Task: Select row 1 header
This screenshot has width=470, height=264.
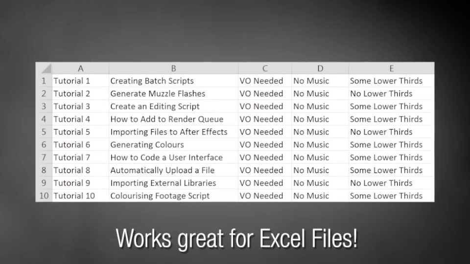Action: point(44,81)
